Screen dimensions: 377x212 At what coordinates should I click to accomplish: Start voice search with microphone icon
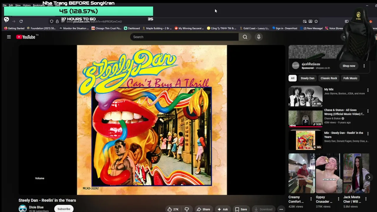click(259, 37)
